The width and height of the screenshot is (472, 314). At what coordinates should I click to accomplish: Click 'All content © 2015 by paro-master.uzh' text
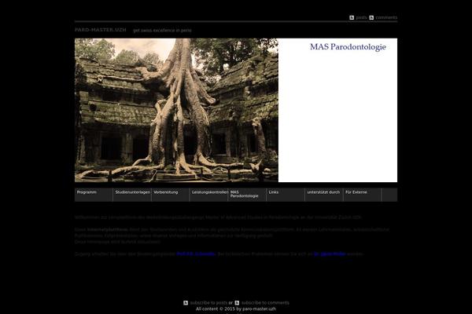(236, 309)
